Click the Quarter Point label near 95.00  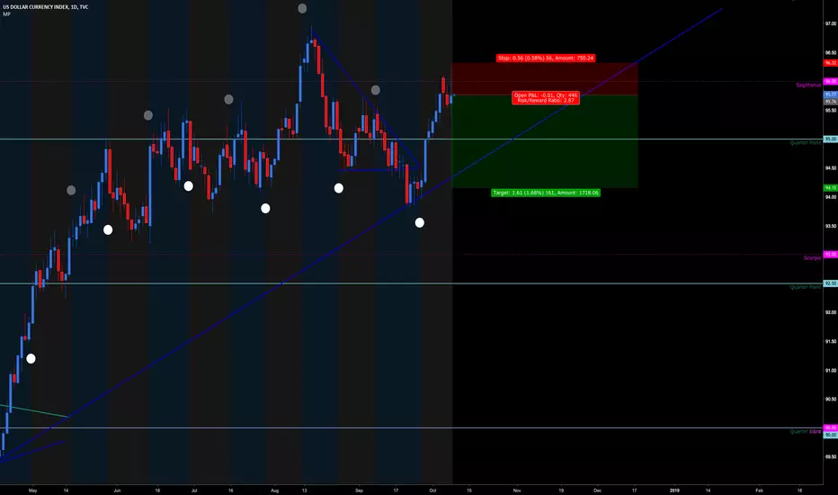click(x=806, y=143)
